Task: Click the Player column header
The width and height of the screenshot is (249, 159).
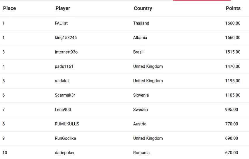Action: [63, 8]
